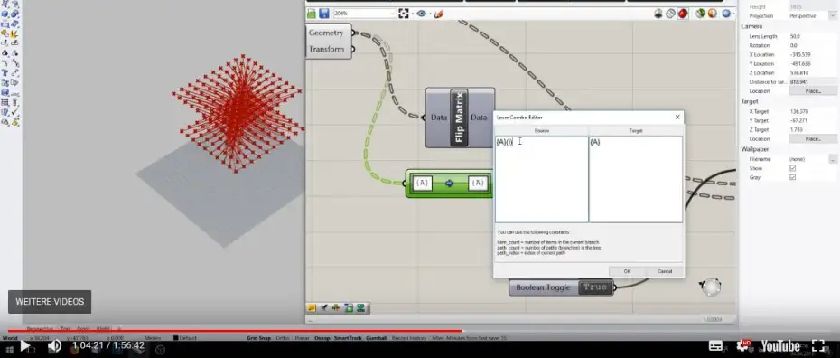Click the X Target value field
The image size is (840, 358).
point(812,111)
